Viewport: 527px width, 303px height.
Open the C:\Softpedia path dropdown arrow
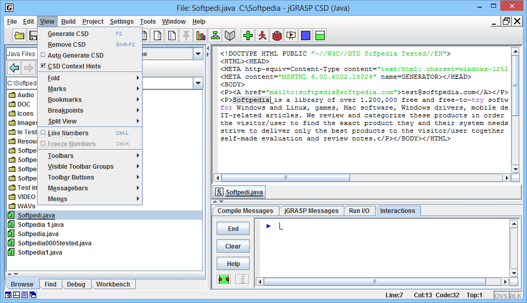198,83
